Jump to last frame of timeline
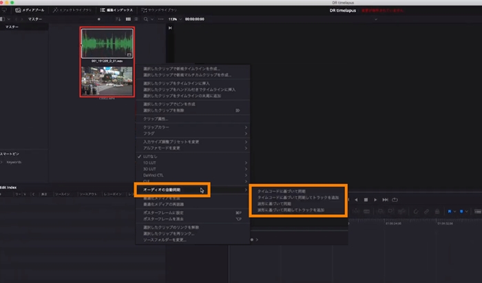 pyautogui.click(x=385, y=200)
